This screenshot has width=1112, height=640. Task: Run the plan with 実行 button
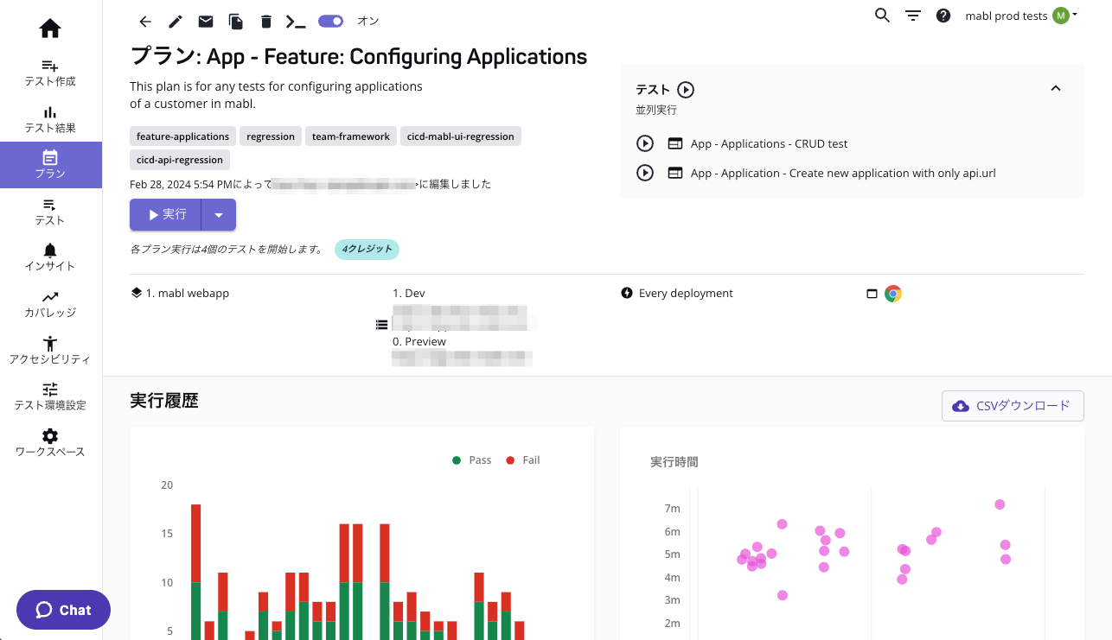tap(165, 214)
